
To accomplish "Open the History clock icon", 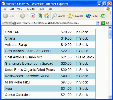I will pyautogui.click(x=103, y=16).
